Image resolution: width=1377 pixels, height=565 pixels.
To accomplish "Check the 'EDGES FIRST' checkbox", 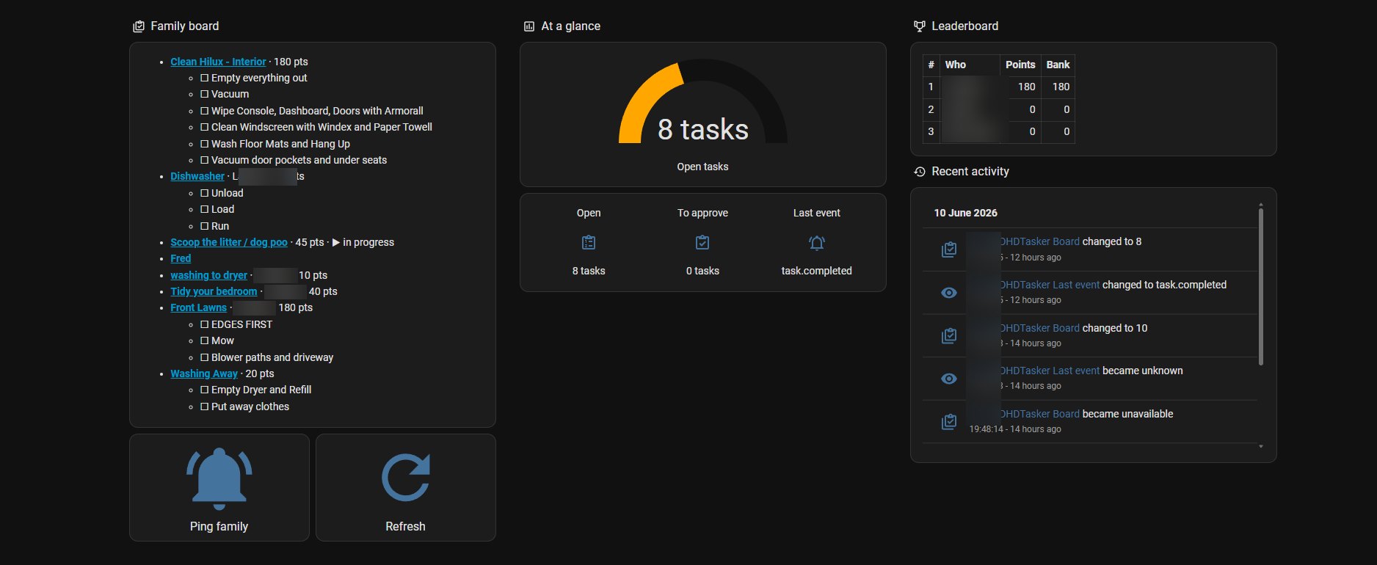I will pos(205,324).
